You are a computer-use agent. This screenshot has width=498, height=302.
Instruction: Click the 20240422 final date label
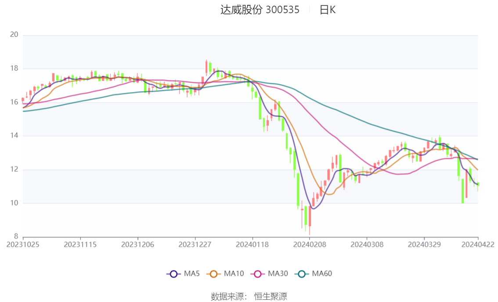pyautogui.click(x=477, y=244)
